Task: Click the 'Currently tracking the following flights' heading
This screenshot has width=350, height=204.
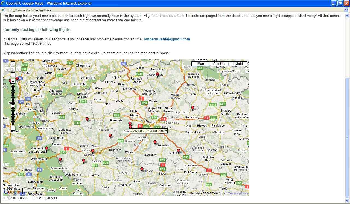Action: 37,29
